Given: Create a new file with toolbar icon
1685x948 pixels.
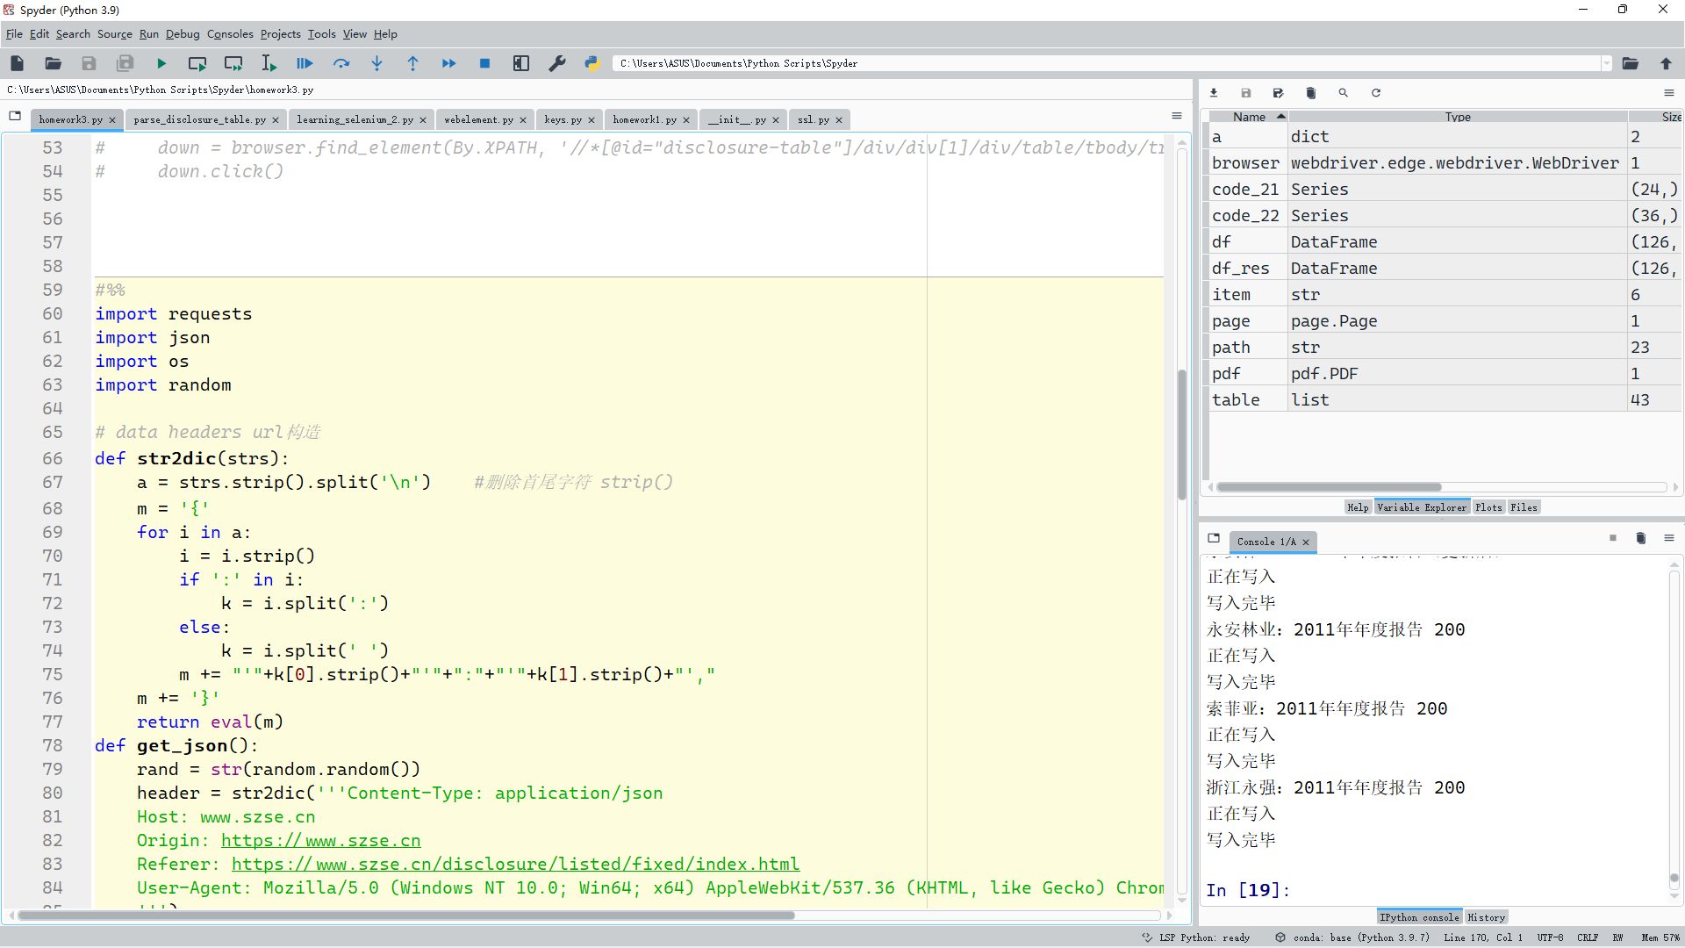Looking at the screenshot, I should [x=17, y=63].
